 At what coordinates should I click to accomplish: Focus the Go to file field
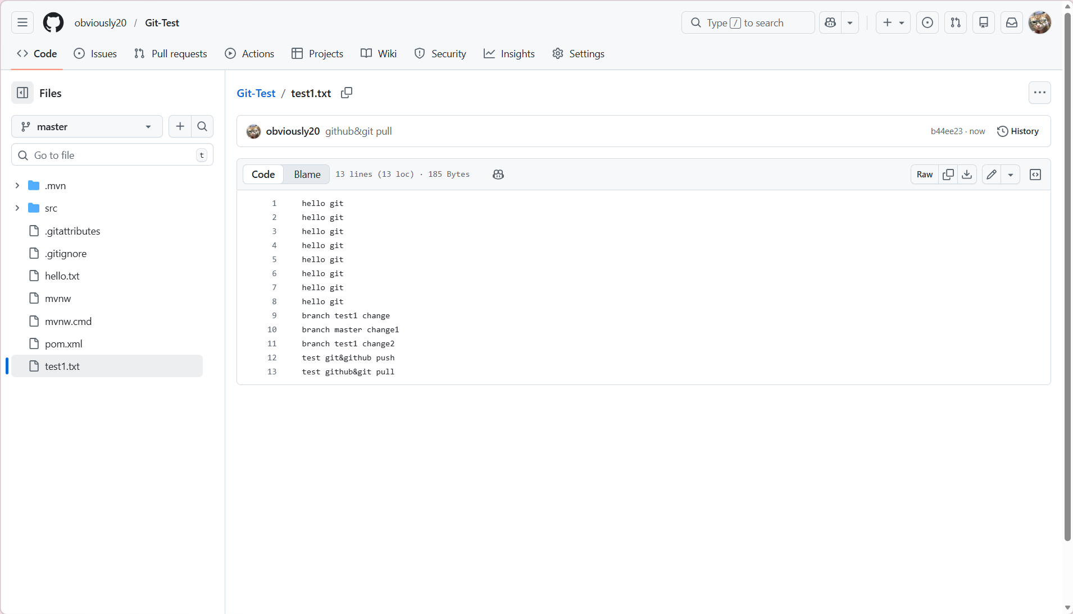coord(112,155)
